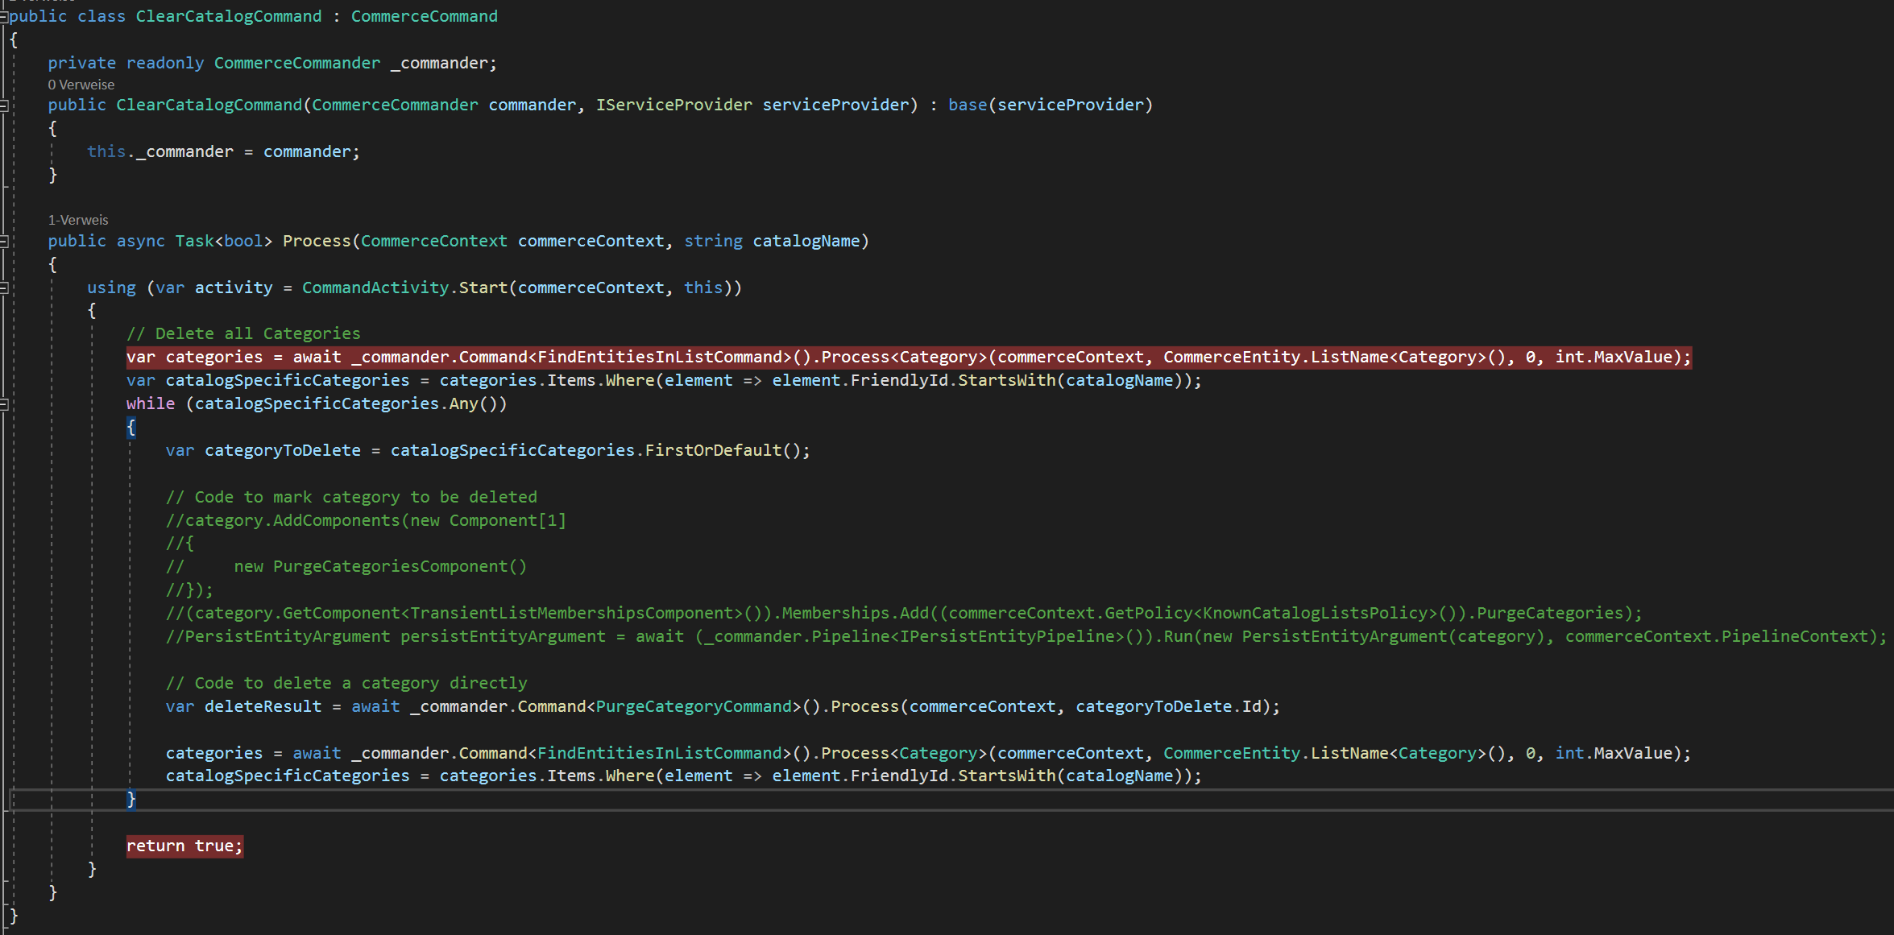Click 'PurgeCategoriesComponent' in the commented code
The width and height of the screenshot is (1894, 935).
tap(390, 566)
